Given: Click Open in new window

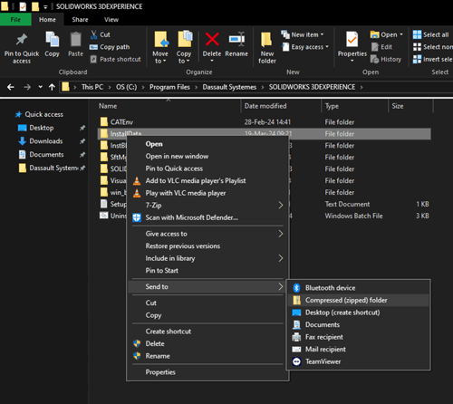Looking at the screenshot, I should (207, 156).
